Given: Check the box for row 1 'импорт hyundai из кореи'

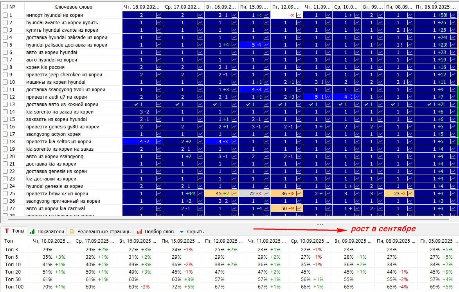Looking at the screenshot, I should [x=5, y=15].
